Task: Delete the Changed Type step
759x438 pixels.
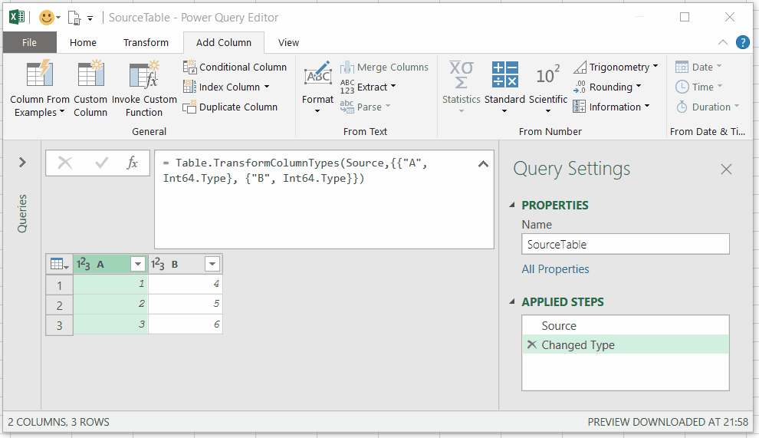Action: [x=531, y=344]
